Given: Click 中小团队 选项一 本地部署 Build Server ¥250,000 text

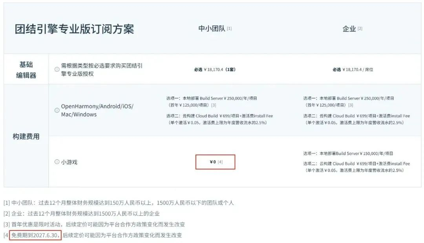Looking at the screenshot, I should pyautogui.click(x=212, y=98).
